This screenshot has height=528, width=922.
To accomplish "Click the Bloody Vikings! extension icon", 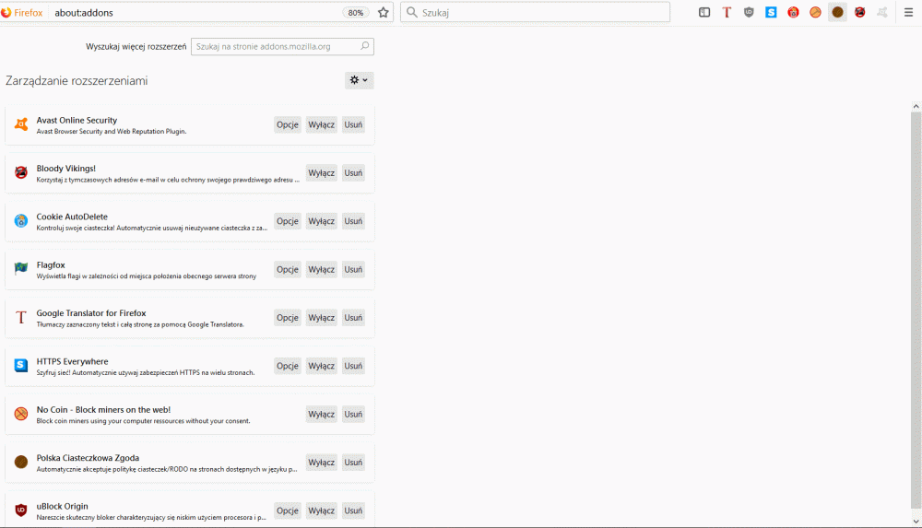I will 21,173.
